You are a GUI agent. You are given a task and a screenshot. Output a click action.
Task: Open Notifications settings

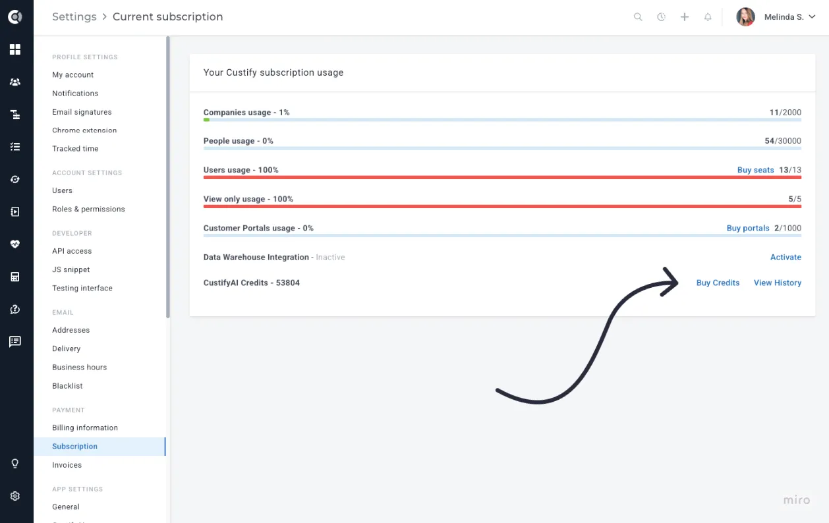[x=75, y=94]
